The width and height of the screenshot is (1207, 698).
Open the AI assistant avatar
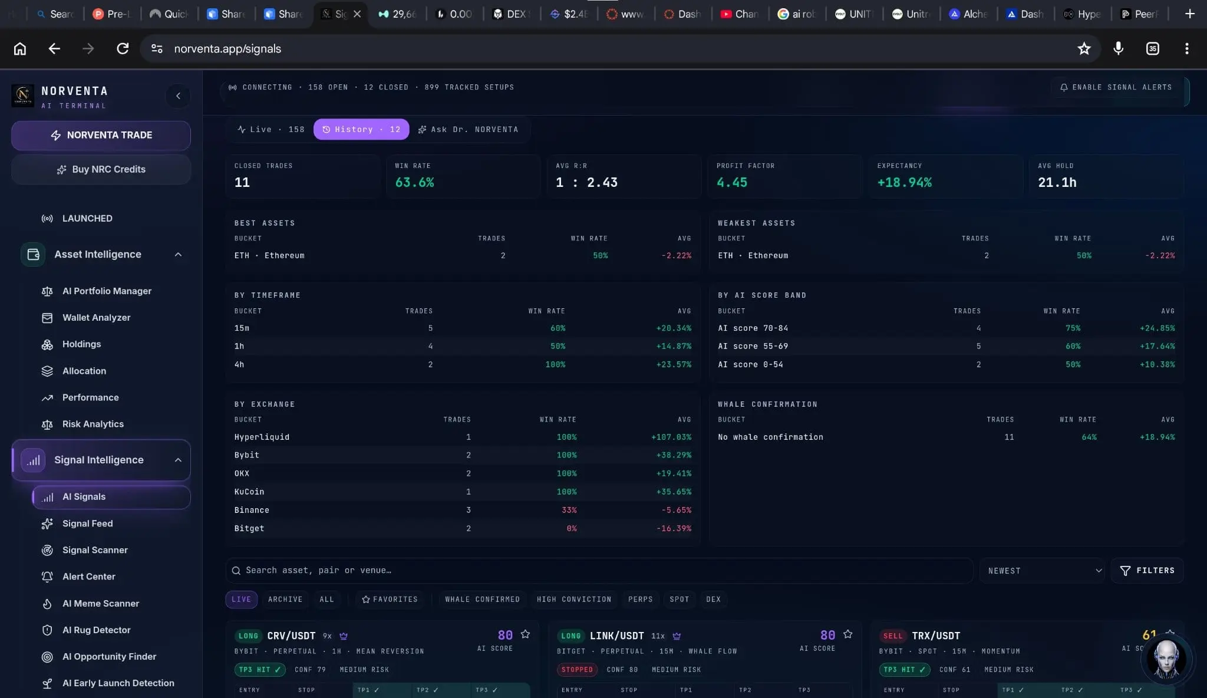1166,659
